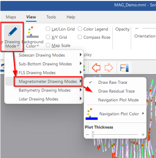
Task: Click the Plot Thickness minus icon
Action: [x=87, y=135]
